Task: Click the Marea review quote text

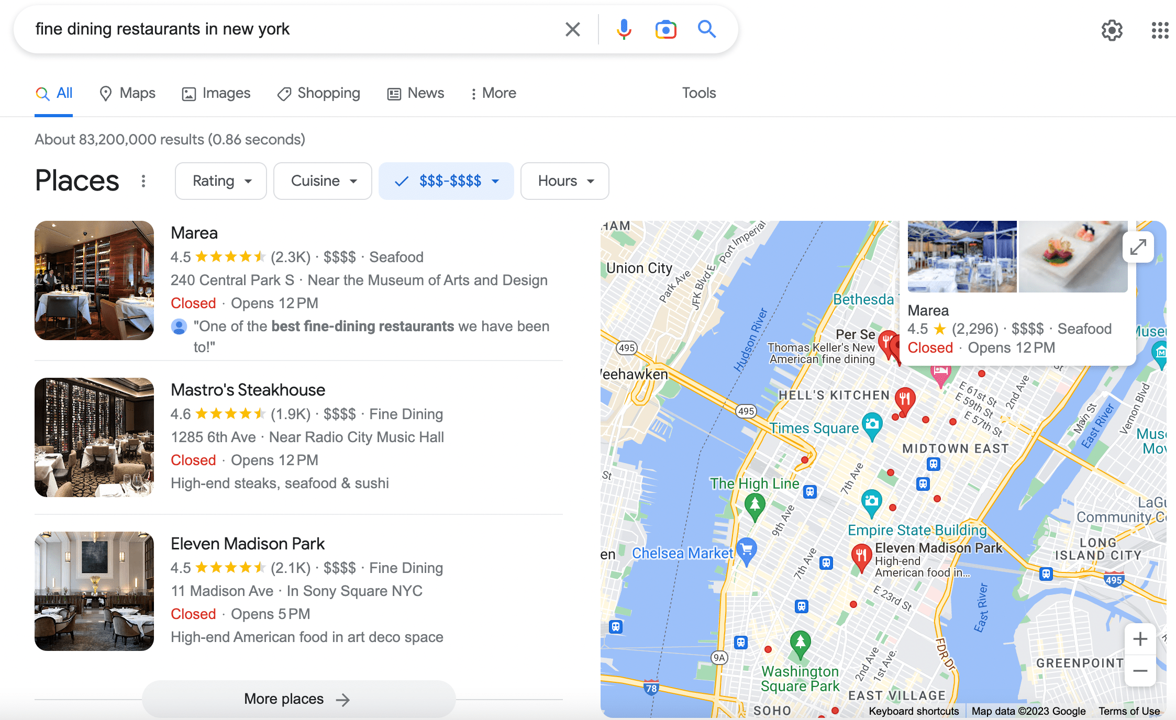Action: pos(371,336)
